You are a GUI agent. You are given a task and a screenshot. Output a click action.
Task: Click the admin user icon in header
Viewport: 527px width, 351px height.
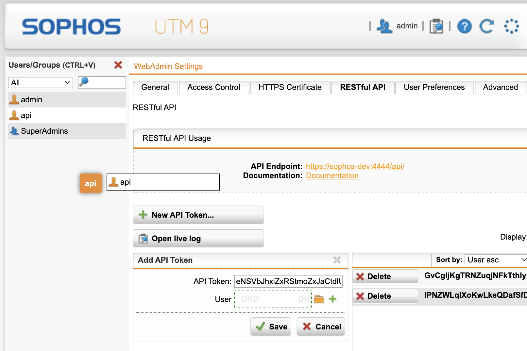click(x=384, y=26)
